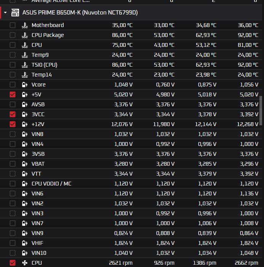Screen dimensions: 264x267
Task: Click the voltage icon beside VIN6
Action: pyautogui.click(x=25, y=193)
